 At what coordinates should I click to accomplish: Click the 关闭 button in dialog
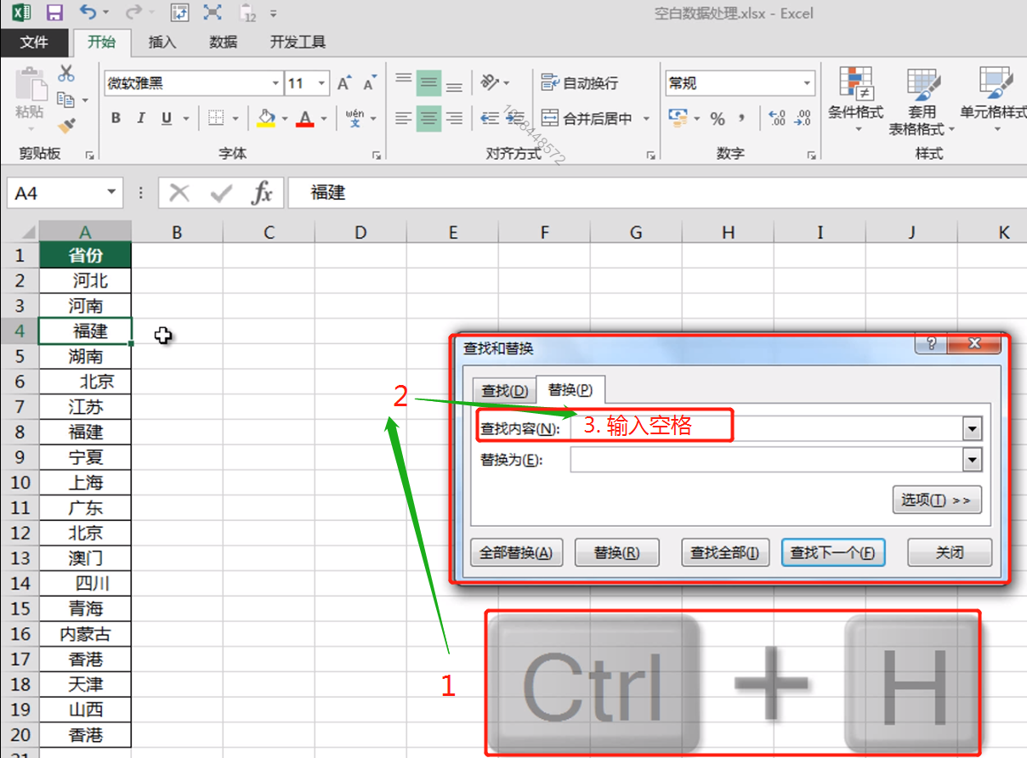pos(950,552)
